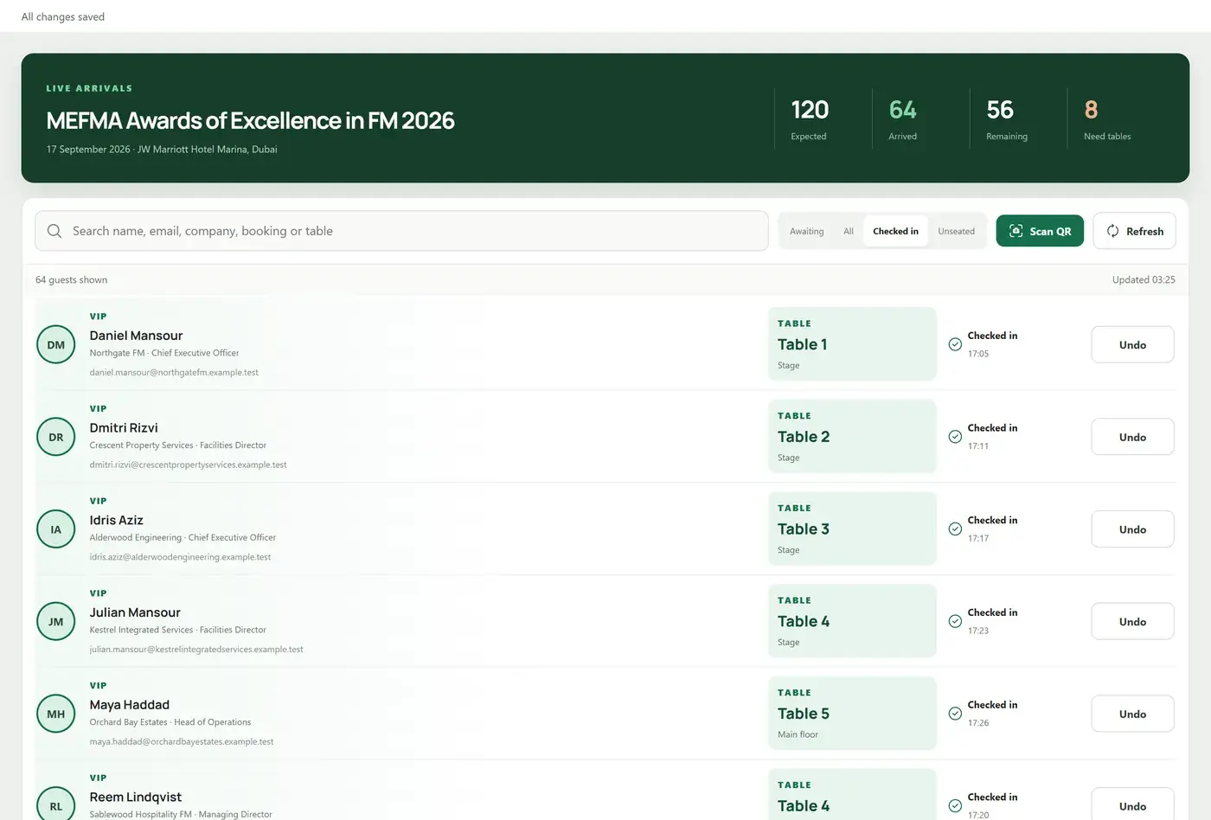
Task: Click Idris Aziz's checked-in checkmark icon
Action: point(955,529)
